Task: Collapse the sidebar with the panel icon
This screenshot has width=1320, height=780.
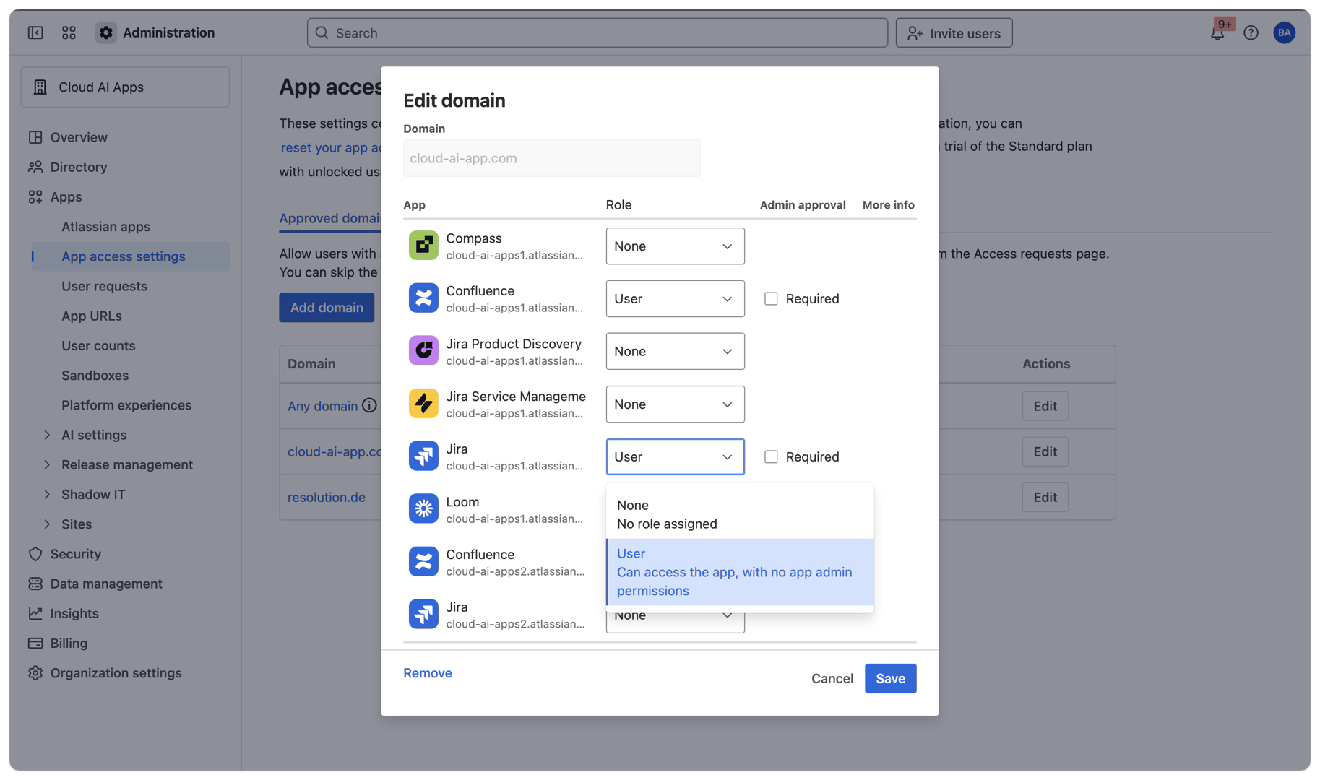Action: pyautogui.click(x=35, y=32)
